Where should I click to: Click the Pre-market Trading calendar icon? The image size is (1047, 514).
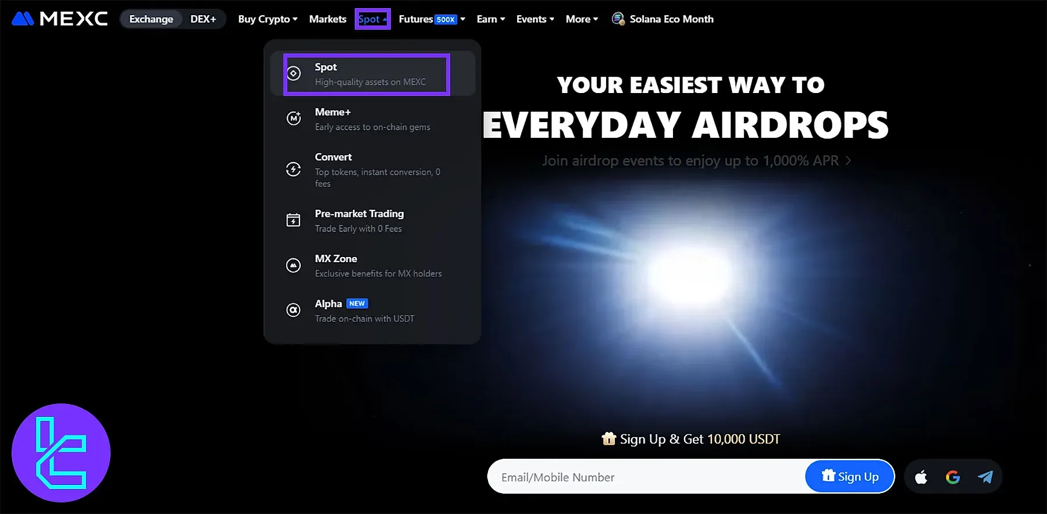tap(294, 220)
